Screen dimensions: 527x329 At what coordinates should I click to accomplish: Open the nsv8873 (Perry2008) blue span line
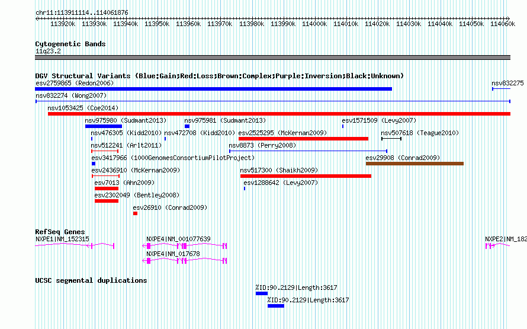click(308, 151)
